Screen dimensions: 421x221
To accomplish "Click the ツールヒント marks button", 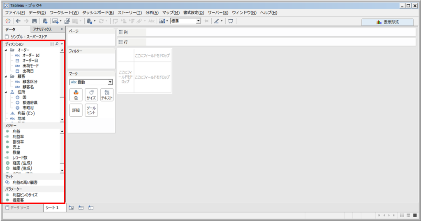I will [91, 110].
